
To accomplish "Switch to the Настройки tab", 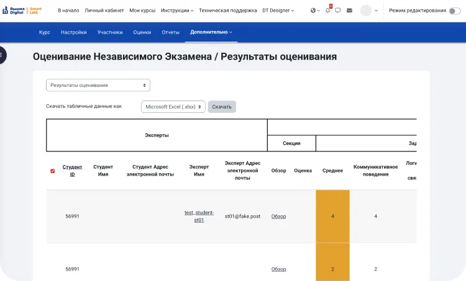I will point(74,32).
